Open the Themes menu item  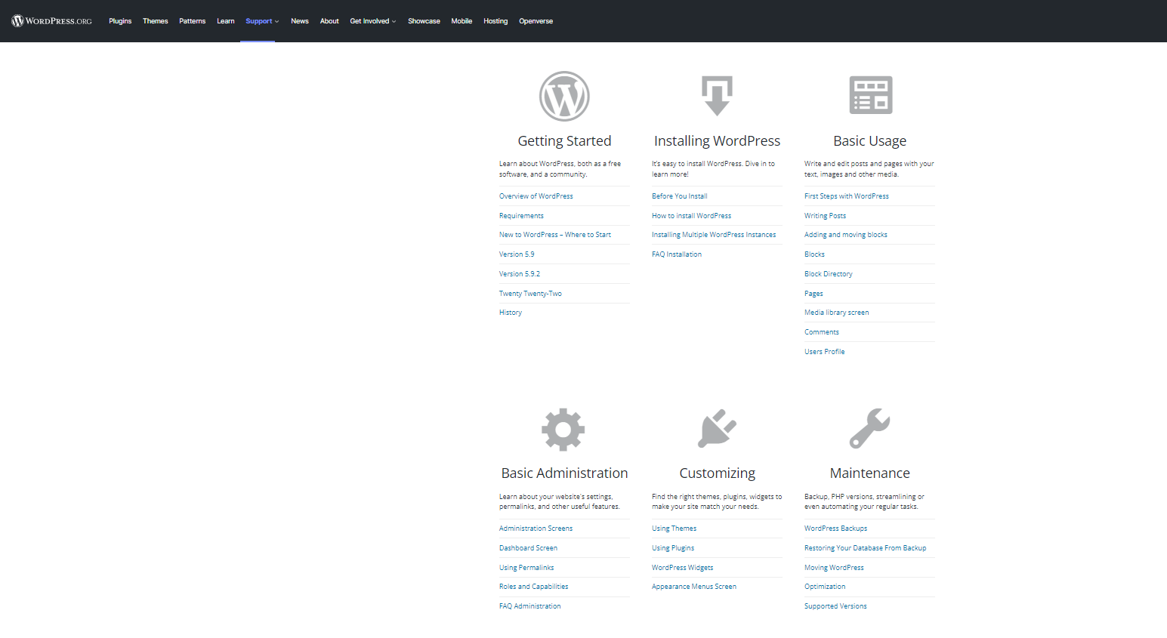pyautogui.click(x=156, y=21)
